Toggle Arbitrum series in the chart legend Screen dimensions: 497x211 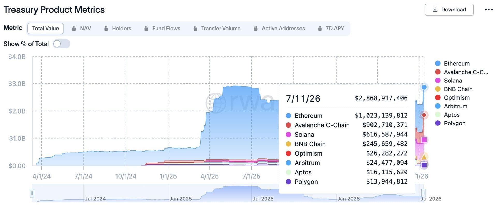tap(451, 106)
